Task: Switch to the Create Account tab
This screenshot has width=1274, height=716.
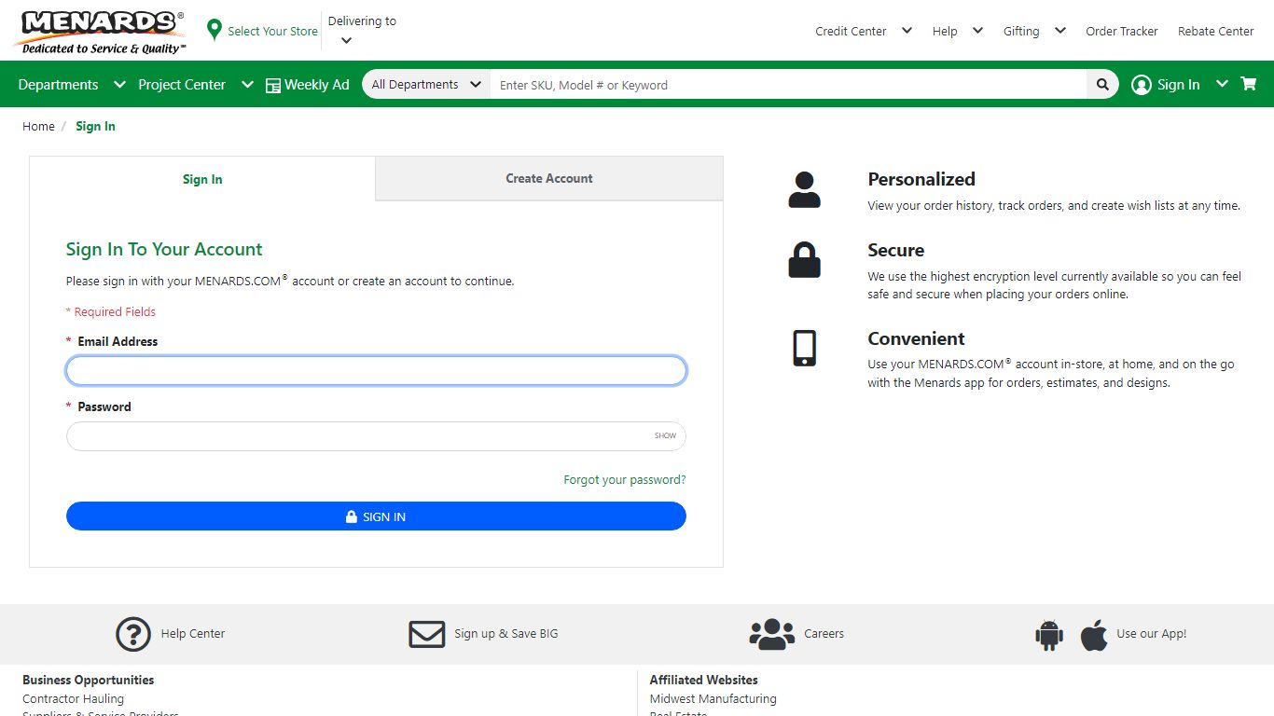Action: 549,178
